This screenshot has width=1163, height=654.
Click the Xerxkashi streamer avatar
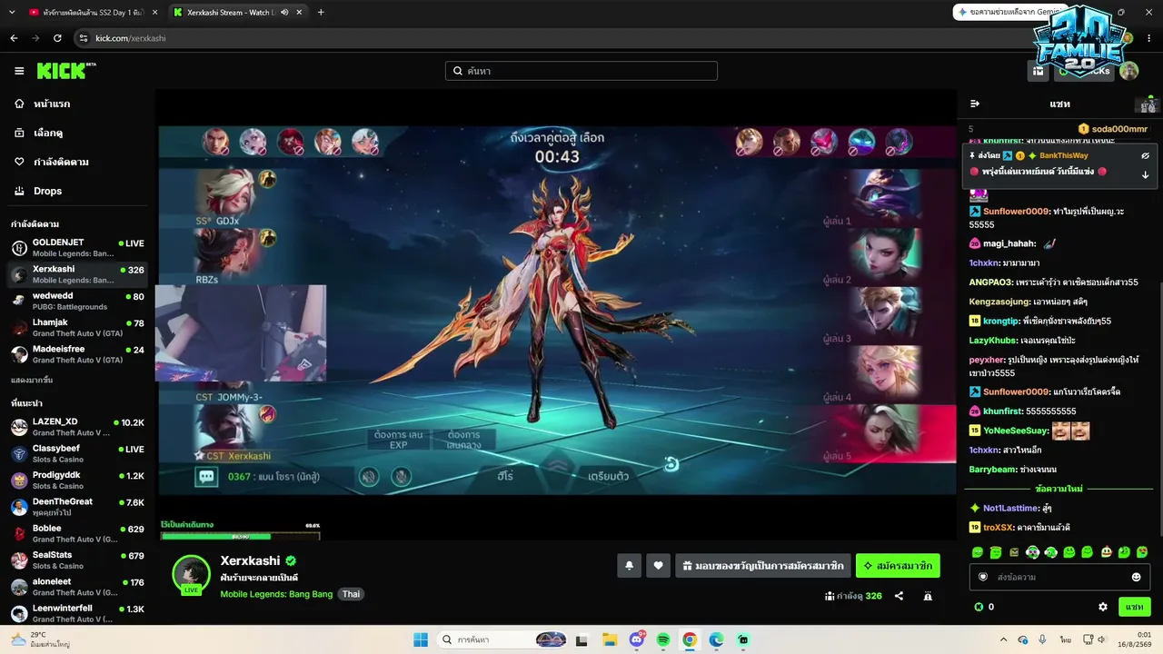pos(192,575)
